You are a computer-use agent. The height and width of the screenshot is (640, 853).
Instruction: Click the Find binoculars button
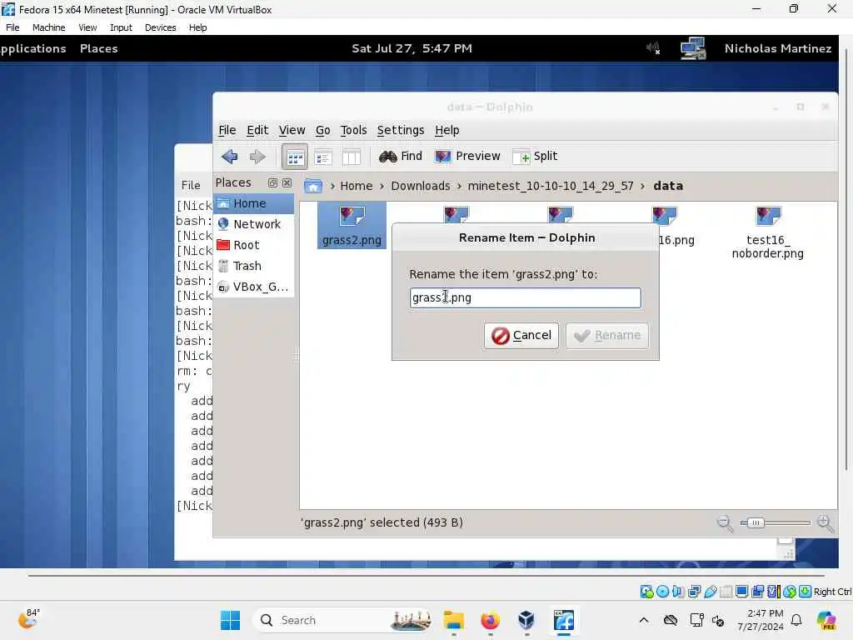click(x=401, y=156)
